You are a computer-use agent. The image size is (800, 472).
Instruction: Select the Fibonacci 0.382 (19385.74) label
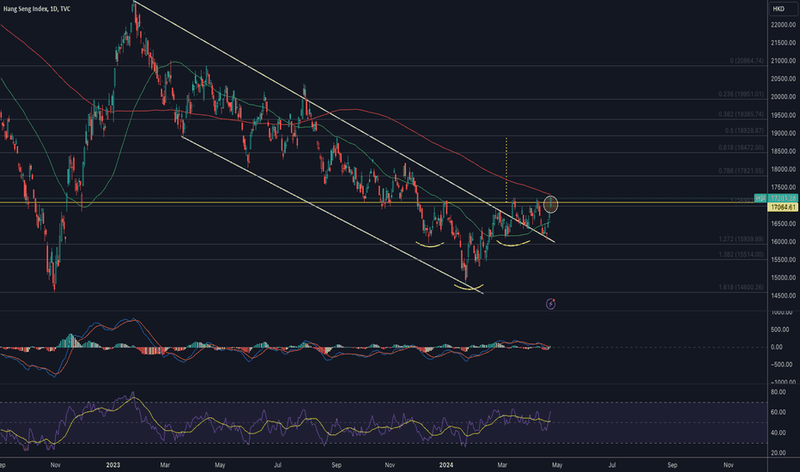(x=741, y=114)
